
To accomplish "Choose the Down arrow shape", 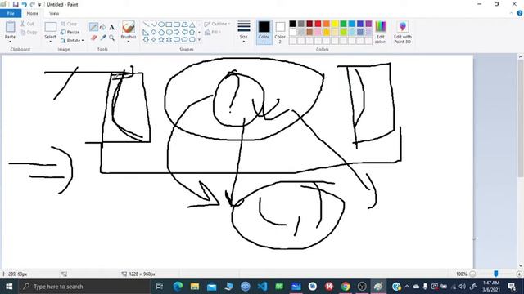I will click(x=146, y=40).
